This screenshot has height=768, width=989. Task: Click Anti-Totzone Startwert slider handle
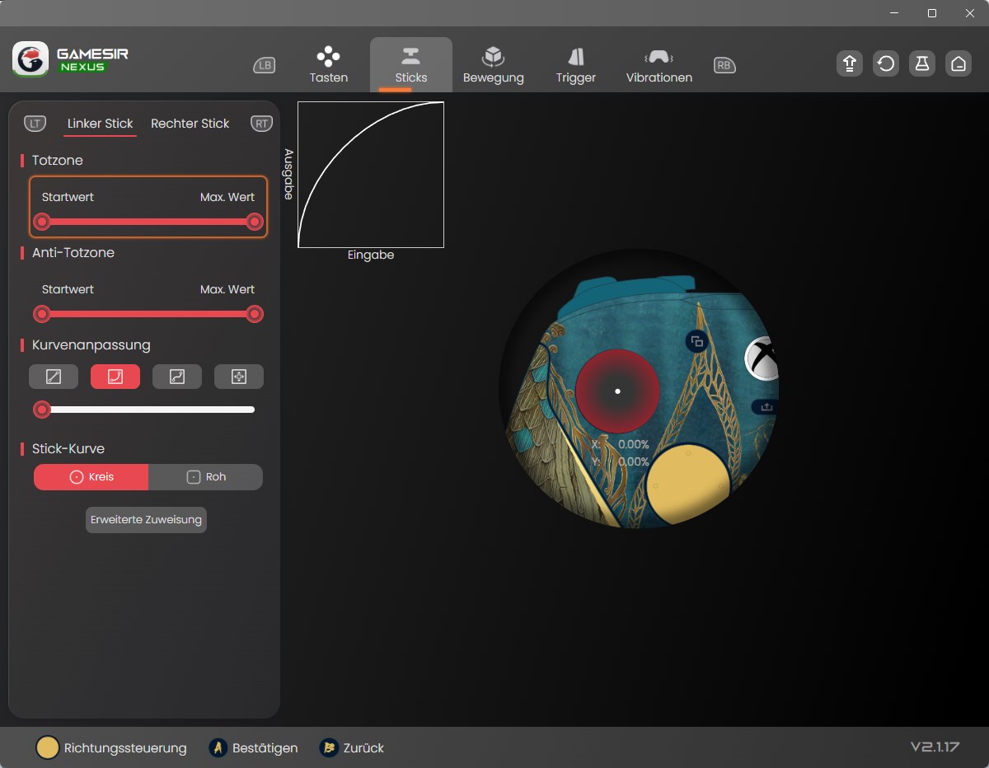[x=42, y=314]
